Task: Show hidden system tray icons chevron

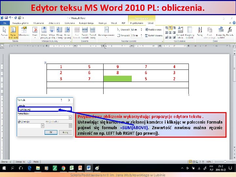Action: 182,168
